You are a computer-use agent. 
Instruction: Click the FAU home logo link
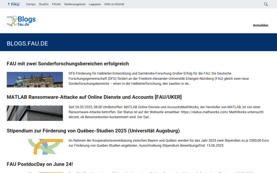[x=13, y=4]
